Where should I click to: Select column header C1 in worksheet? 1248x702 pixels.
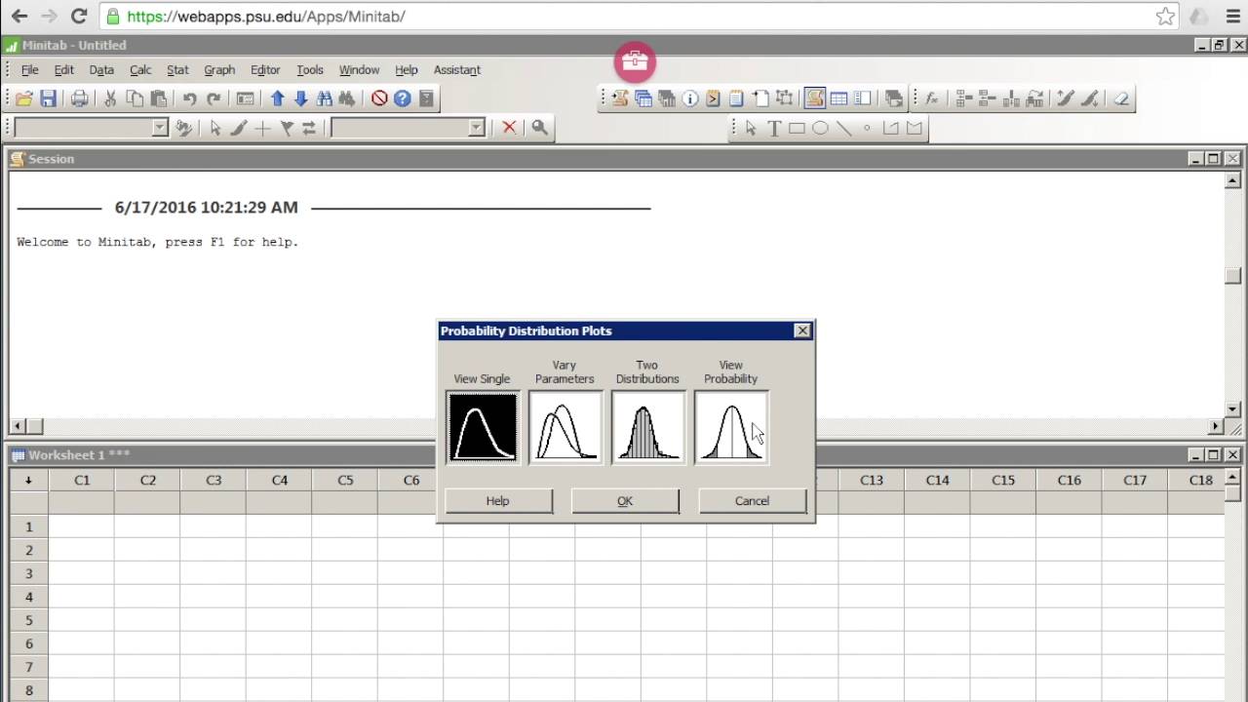point(82,480)
